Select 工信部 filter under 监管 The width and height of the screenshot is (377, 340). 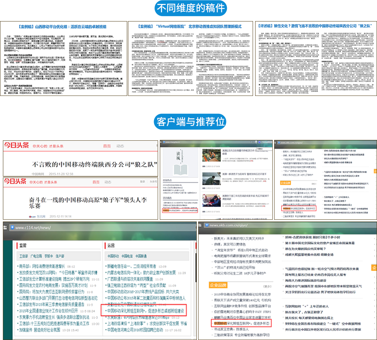pyautogui.click(x=24, y=256)
